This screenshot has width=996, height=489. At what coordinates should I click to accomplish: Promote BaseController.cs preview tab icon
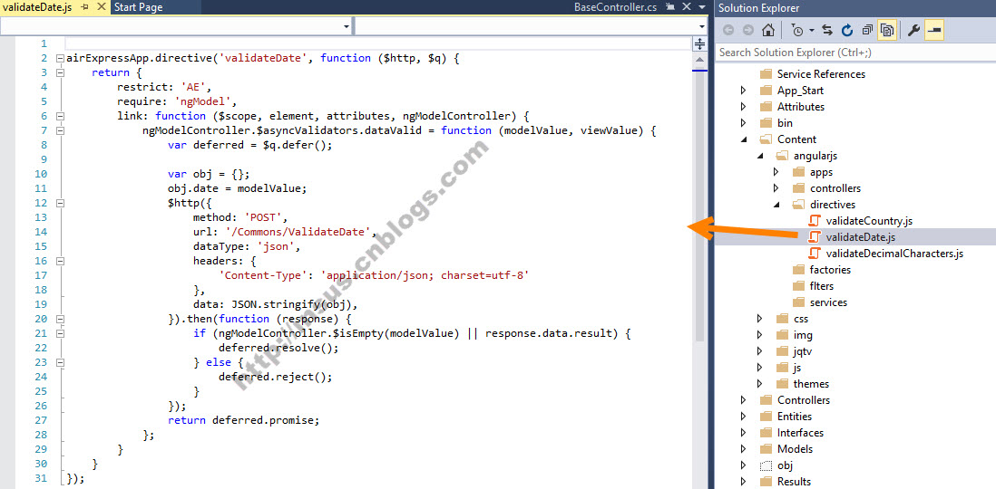click(x=670, y=7)
